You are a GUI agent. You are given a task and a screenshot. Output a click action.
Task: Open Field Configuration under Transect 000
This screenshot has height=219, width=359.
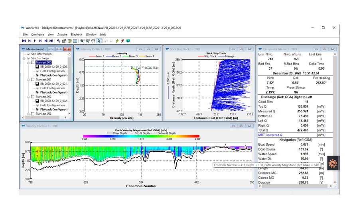pos(51,71)
